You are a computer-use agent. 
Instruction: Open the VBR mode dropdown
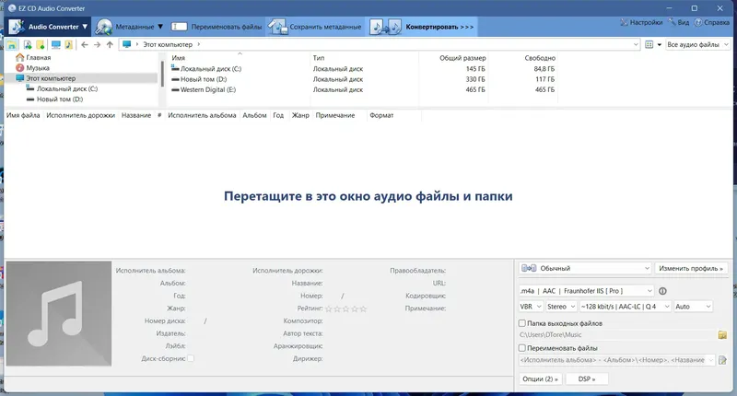pos(532,307)
